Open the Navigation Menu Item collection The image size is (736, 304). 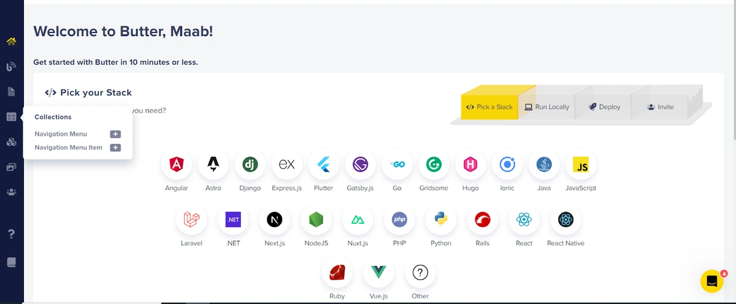pos(68,147)
